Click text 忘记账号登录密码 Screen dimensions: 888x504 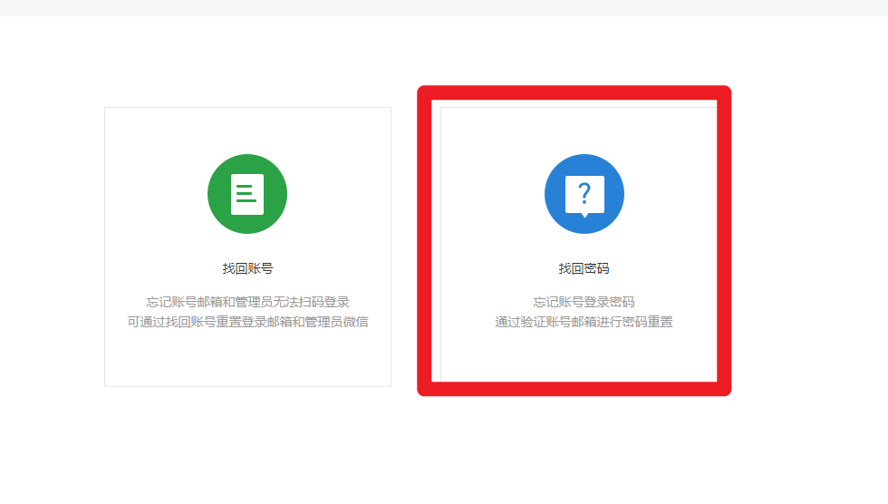point(584,302)
